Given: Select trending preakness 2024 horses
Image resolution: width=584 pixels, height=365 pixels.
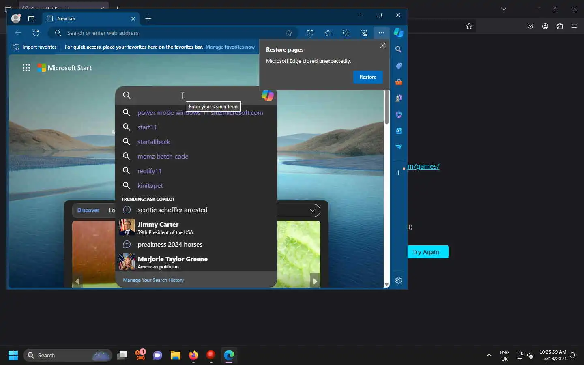Looking at the screenshot, I should click(x=196, y=245).
